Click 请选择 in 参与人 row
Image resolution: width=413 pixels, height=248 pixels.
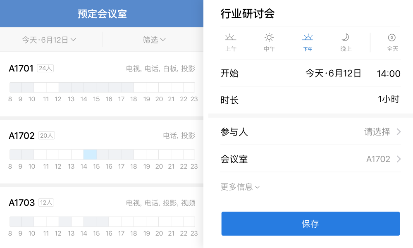377,131
